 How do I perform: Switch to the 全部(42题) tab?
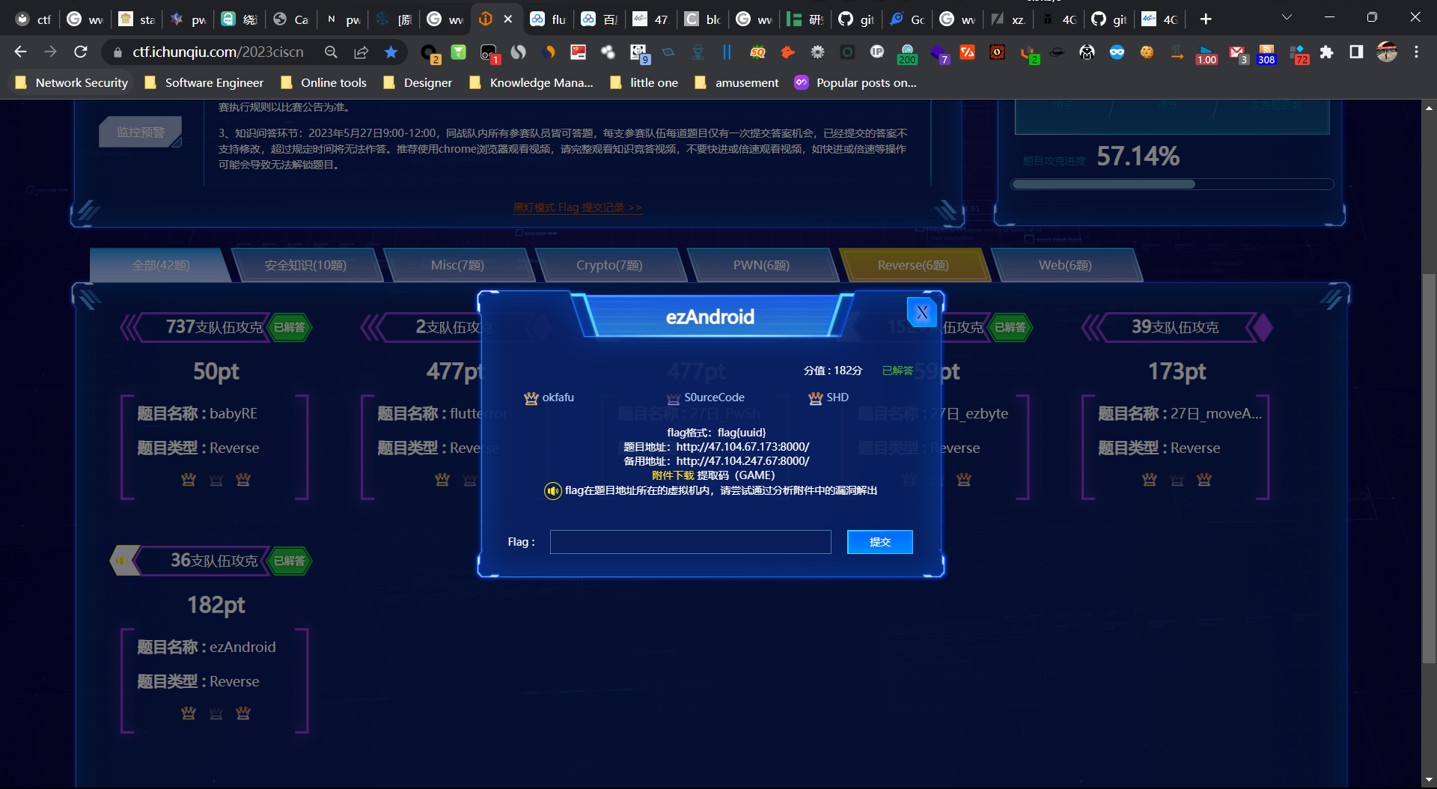pyautogui.click(x=160, y=265)
